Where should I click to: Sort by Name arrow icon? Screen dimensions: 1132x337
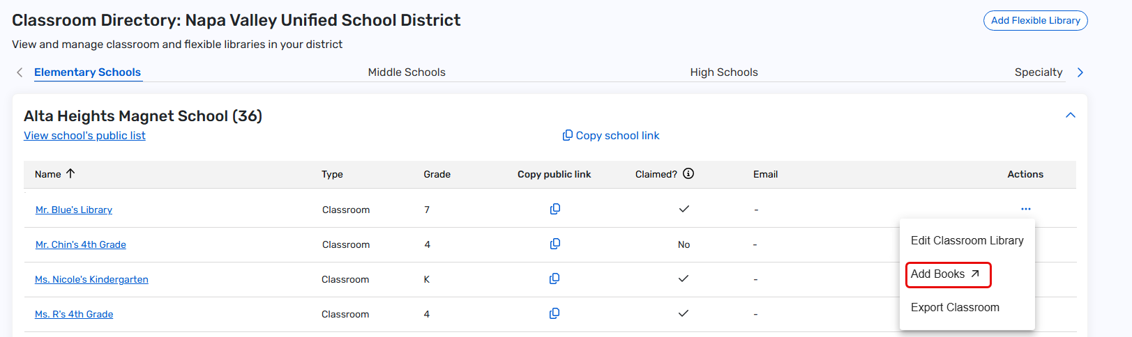point(70,173)
